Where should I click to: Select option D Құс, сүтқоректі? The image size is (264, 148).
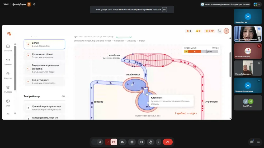coord(44,81)
